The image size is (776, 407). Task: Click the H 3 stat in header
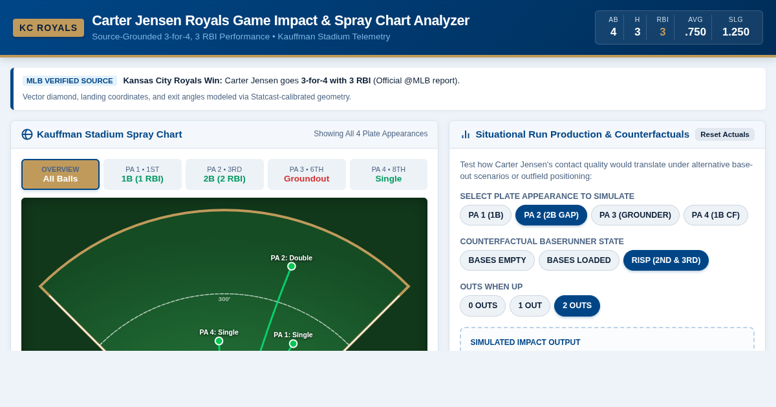coord(638,27)
